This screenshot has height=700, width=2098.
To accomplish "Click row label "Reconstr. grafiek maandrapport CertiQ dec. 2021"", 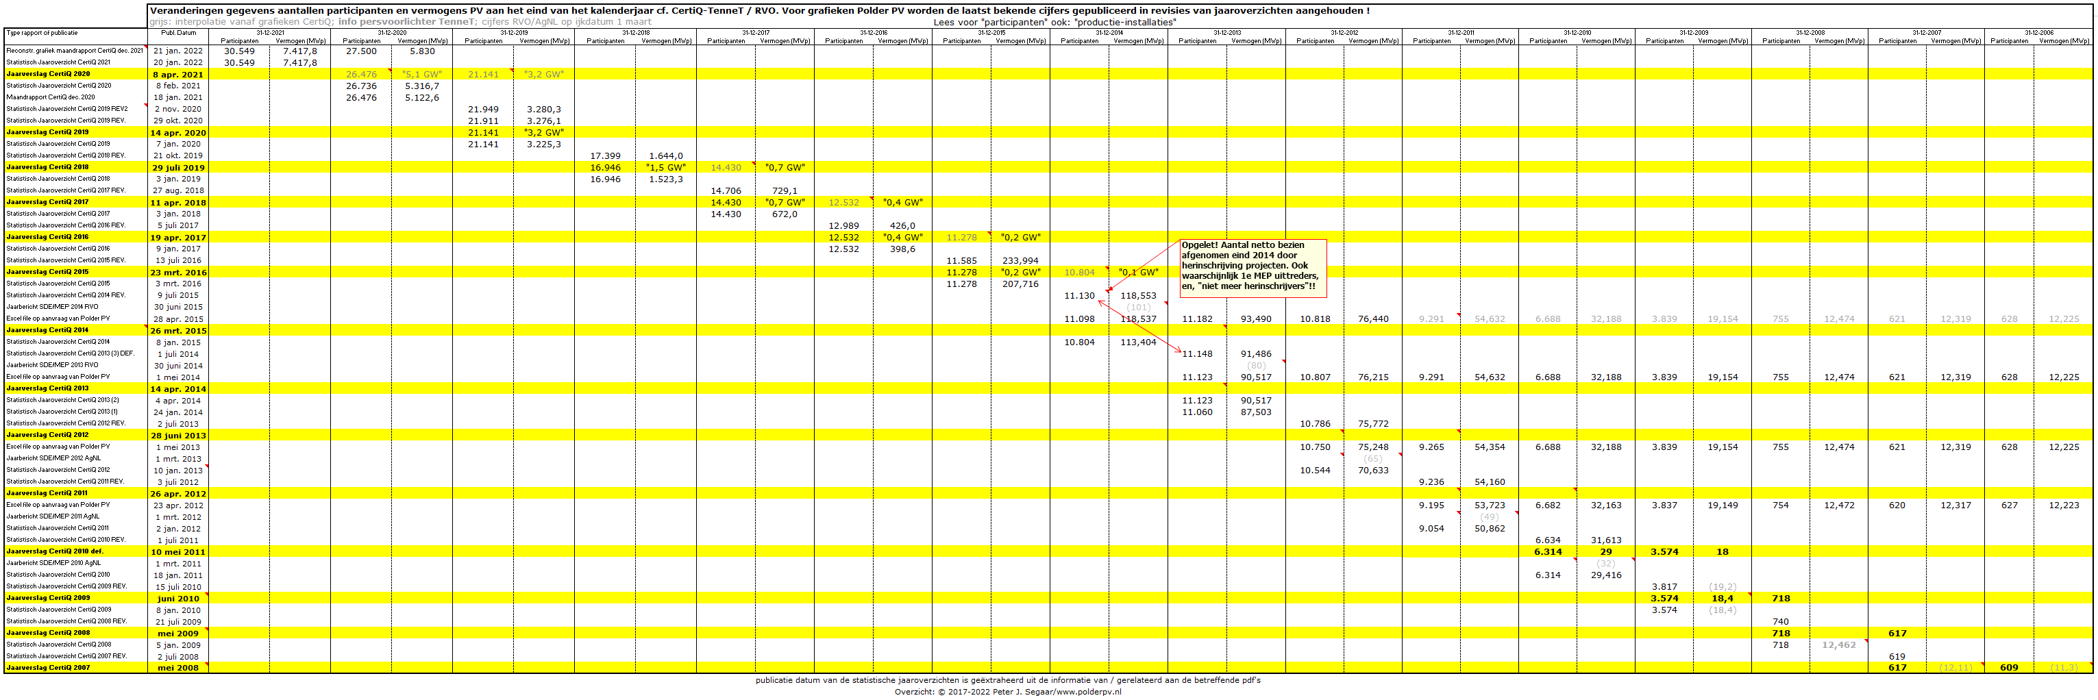I will click(x=75, y=51).
